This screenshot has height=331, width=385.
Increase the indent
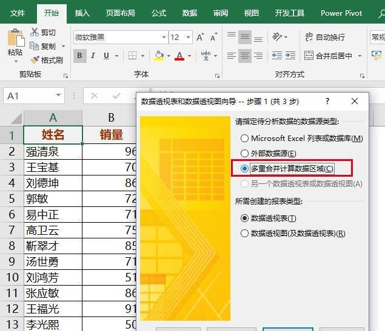click(290, 56)
